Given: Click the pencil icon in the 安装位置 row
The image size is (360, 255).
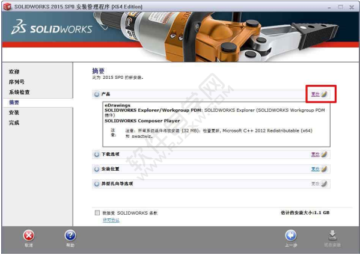Looking at the screenshot, I should 324,169.
